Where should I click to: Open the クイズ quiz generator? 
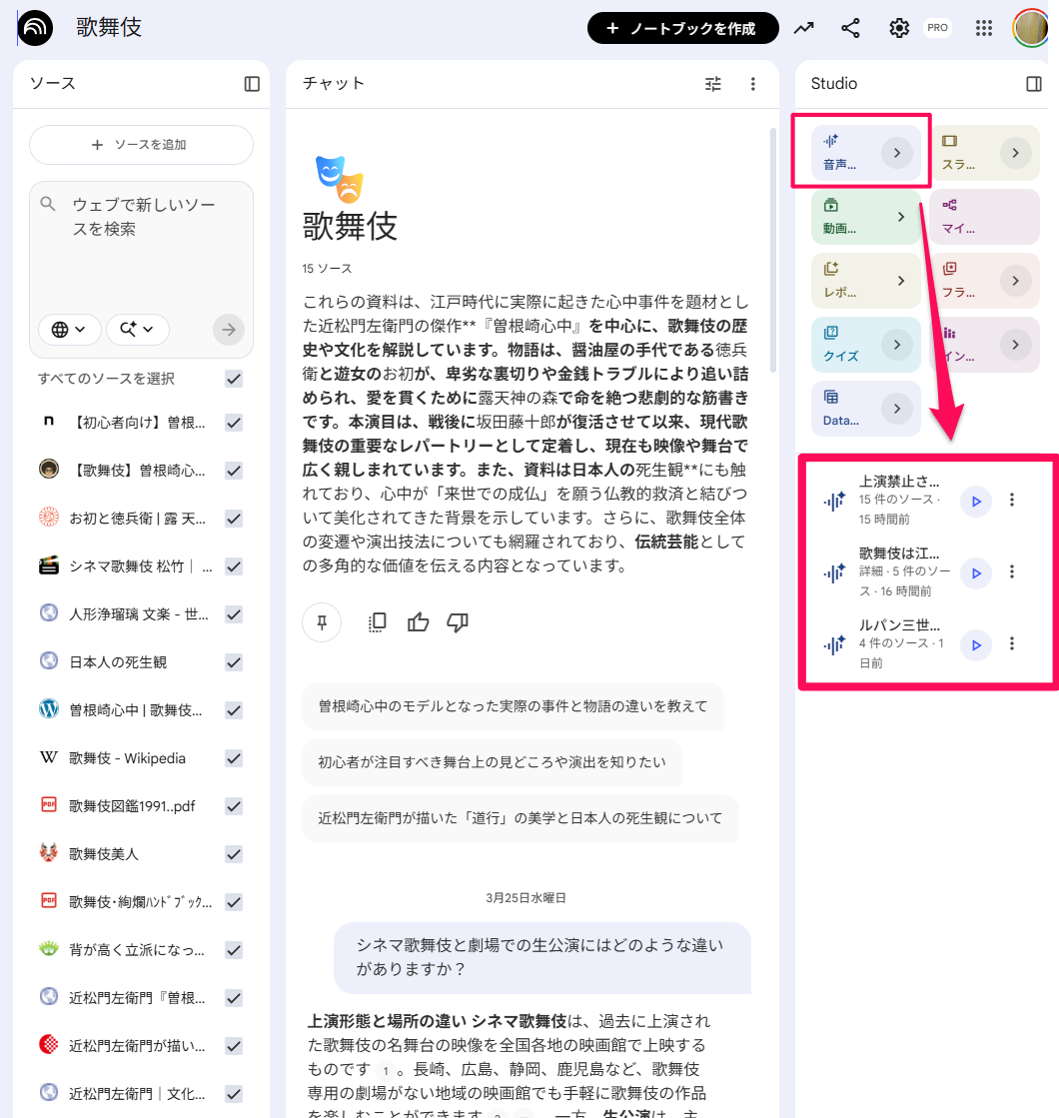tap(865, 345)
